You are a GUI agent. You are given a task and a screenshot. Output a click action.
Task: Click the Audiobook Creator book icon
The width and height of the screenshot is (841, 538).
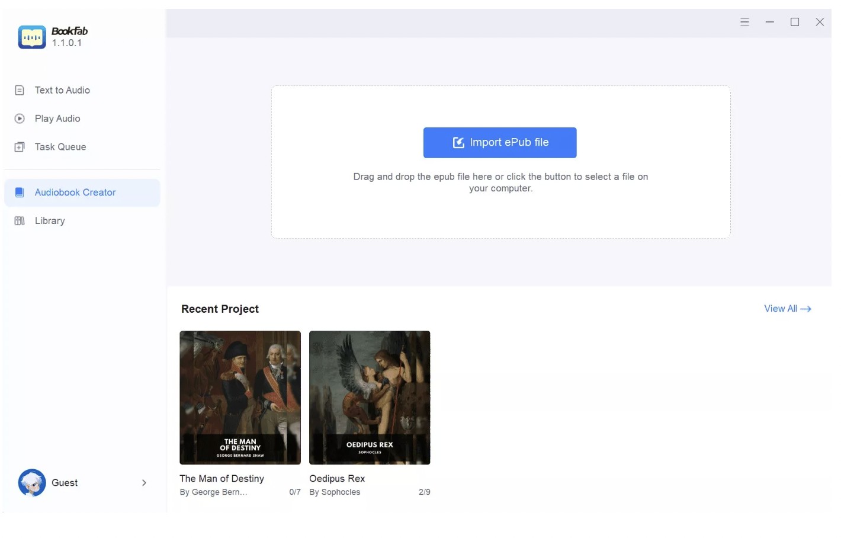click(x=20, y=193)
